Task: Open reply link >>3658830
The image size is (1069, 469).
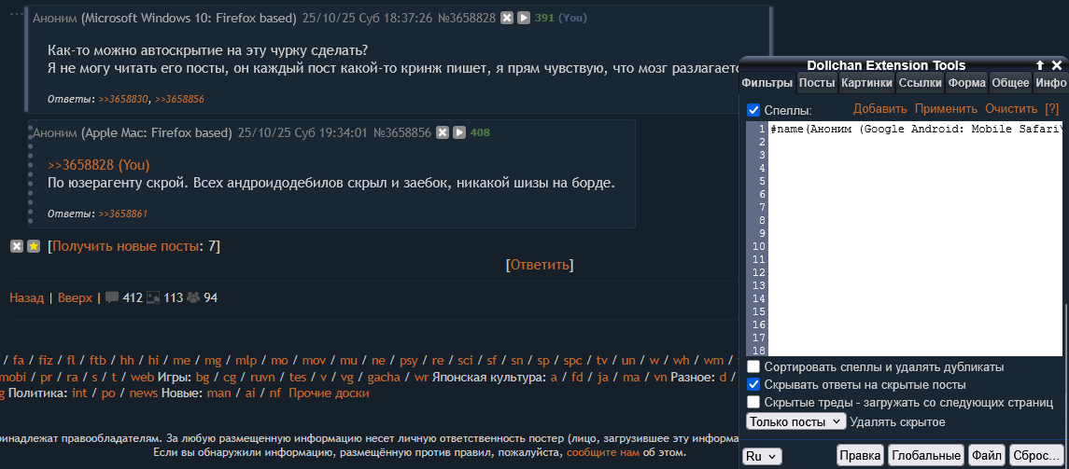Action: (x=123, y=100)
